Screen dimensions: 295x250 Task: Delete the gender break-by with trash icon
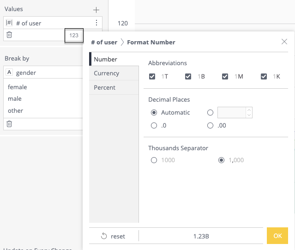click(9, 124)
